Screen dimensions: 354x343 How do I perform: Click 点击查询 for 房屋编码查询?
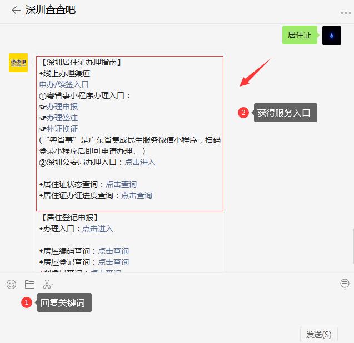coord(113,251)
